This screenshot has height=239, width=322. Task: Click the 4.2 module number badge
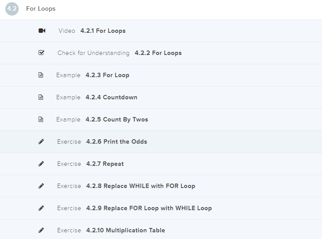[12, 9]
